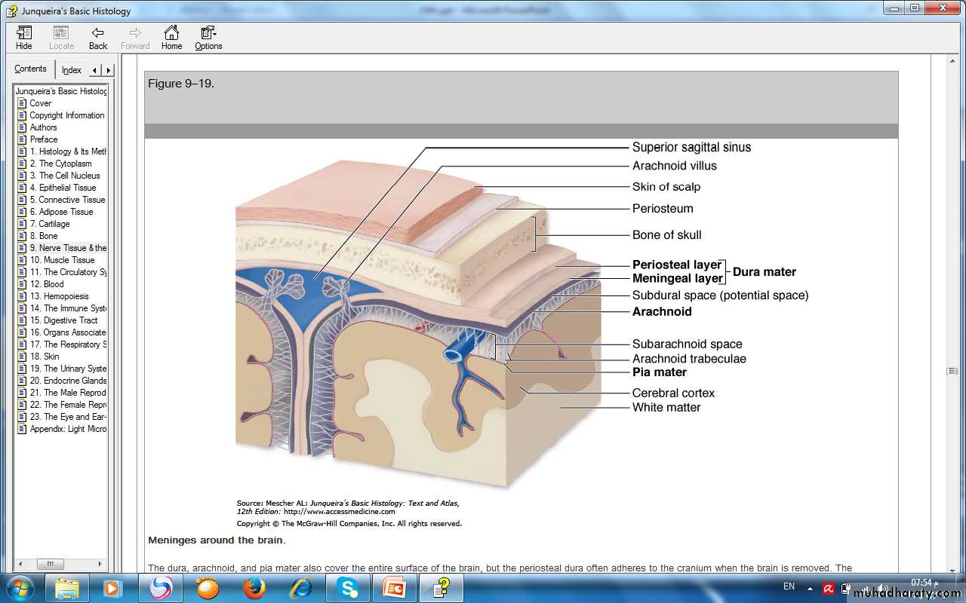Open chapter 9. Nerve Tissue
The image size is (966, 603).
68,248
